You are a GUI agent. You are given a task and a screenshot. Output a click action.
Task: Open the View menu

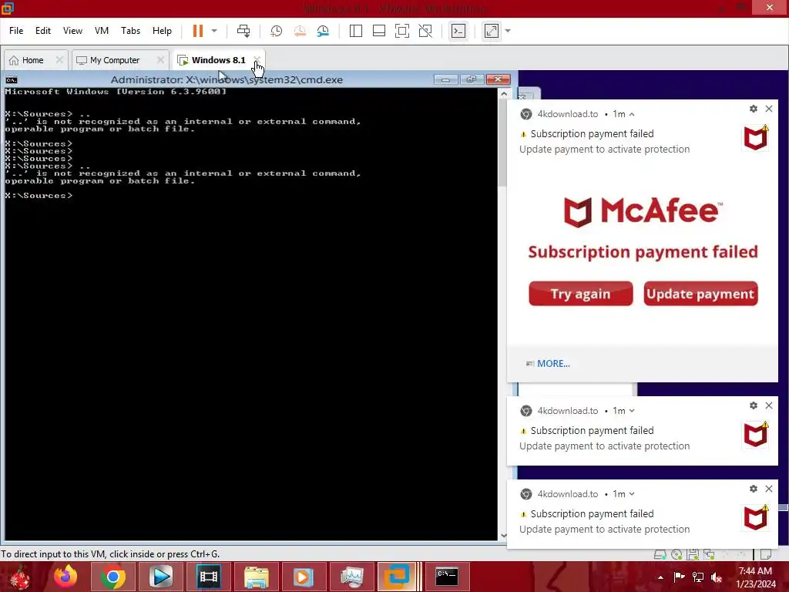click(x=72, y=31)
